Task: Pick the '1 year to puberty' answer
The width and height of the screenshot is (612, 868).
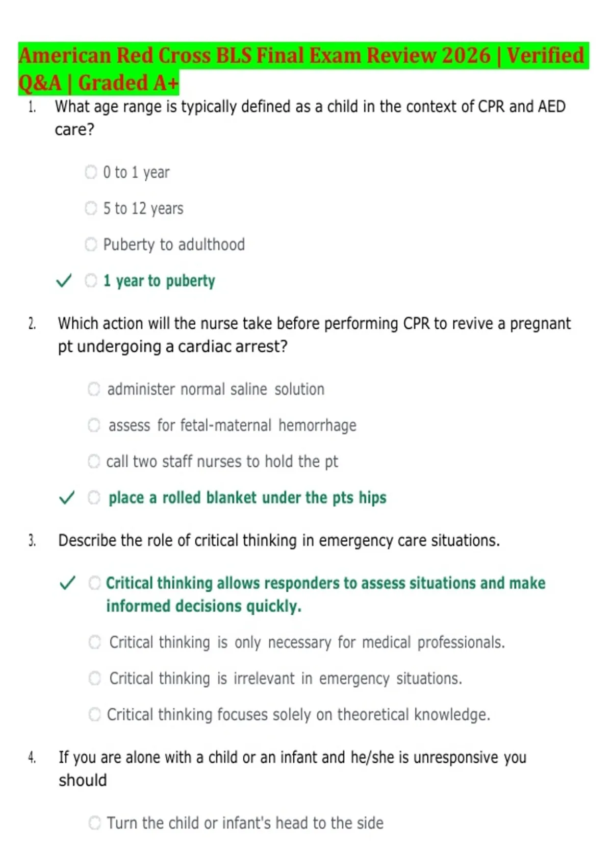Action: coord(91,281)
